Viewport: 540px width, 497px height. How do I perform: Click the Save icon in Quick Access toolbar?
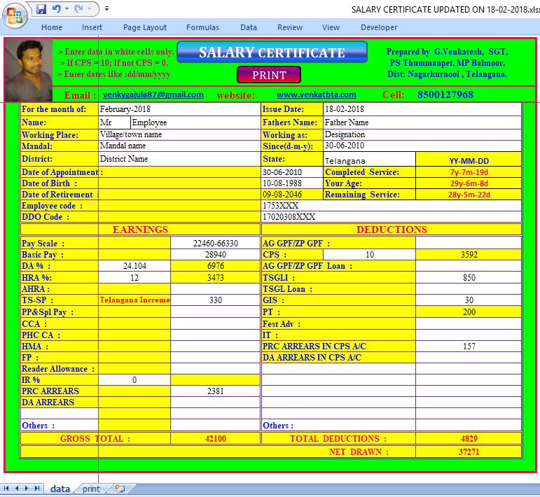click(41, 8)
